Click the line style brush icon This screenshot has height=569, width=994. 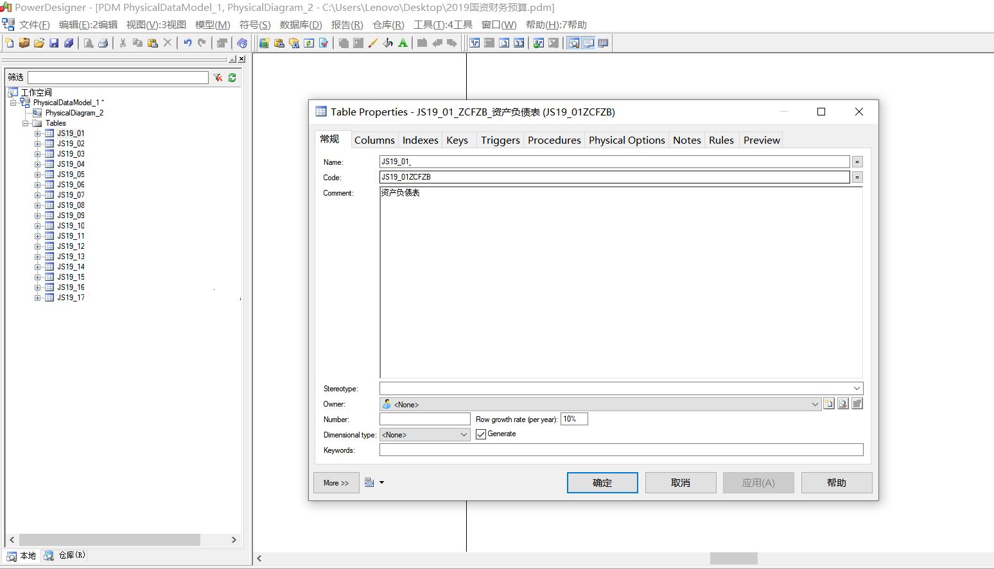pos(373,43)
